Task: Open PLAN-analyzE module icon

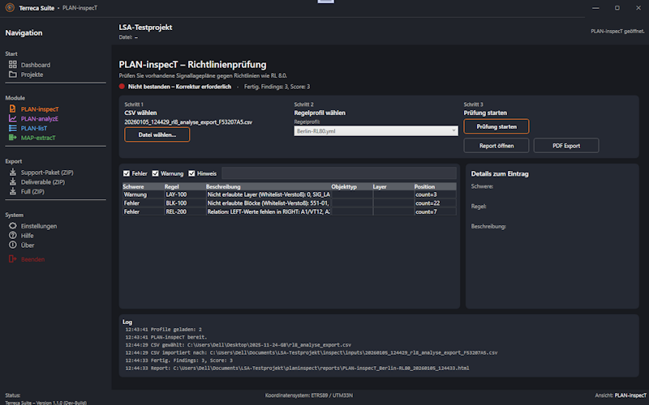Action: pyautogui.click(x=12, y=118)
